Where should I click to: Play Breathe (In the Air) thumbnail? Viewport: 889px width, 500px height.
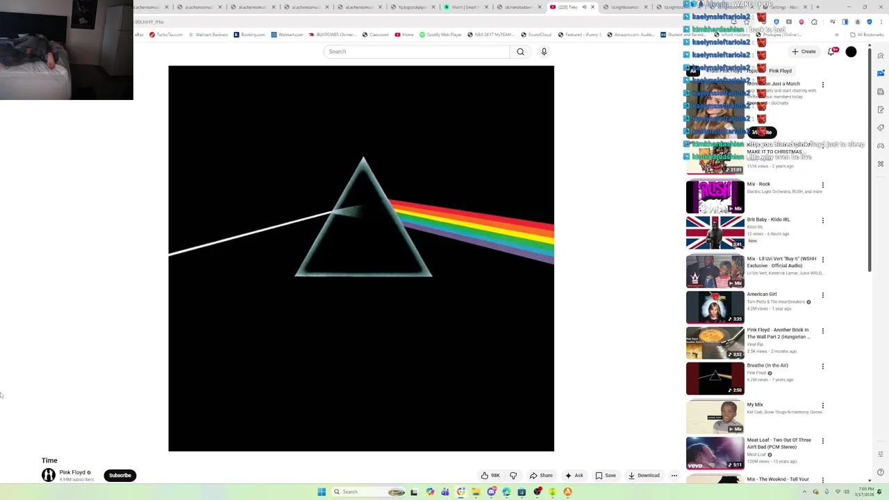715,378
